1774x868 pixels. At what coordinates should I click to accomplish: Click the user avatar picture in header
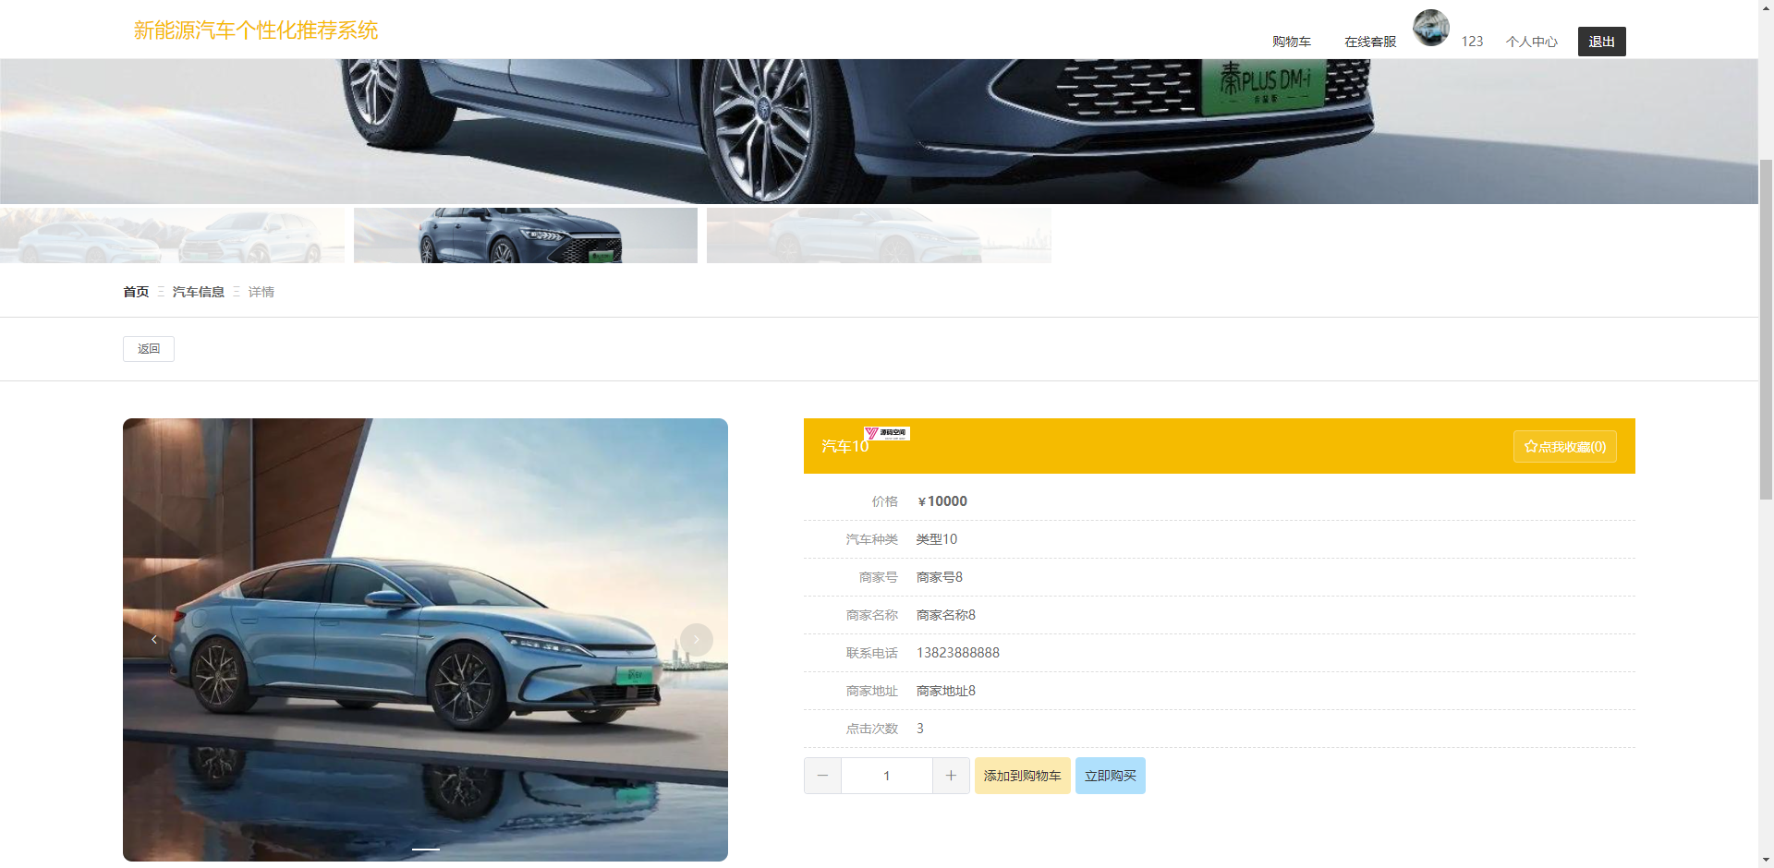pos(1430,28)
